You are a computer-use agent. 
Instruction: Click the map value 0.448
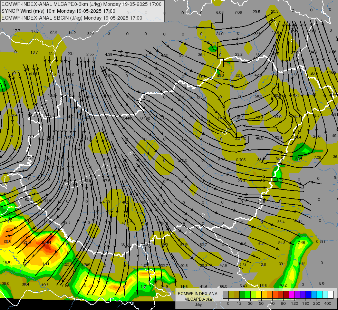(x=127, y=118)
